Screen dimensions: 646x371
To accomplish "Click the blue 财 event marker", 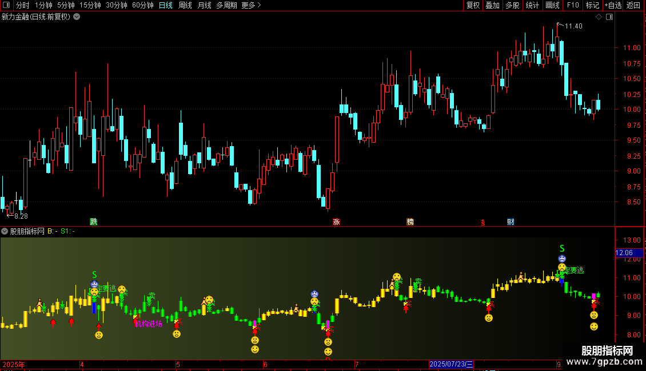I will 511,221.
